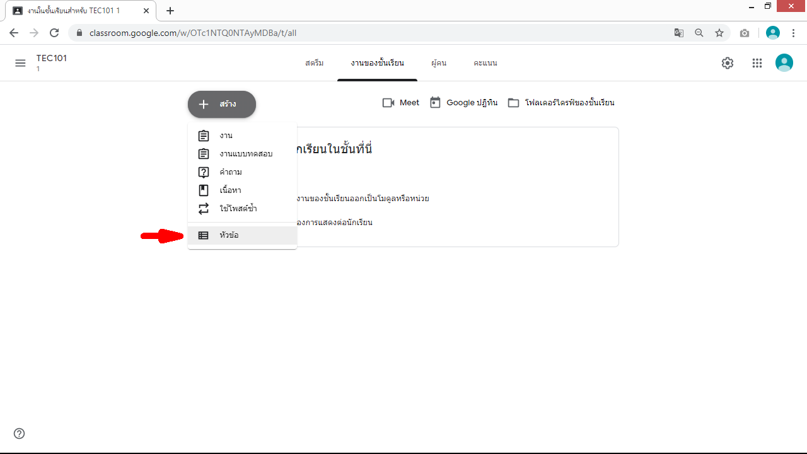
Task: Open the คะแนน grades tab
Action: click(x=485, y=63)
